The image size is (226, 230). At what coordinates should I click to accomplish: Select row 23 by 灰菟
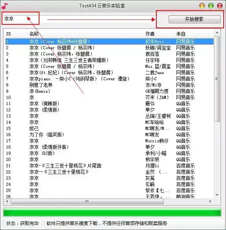point(110,178)
